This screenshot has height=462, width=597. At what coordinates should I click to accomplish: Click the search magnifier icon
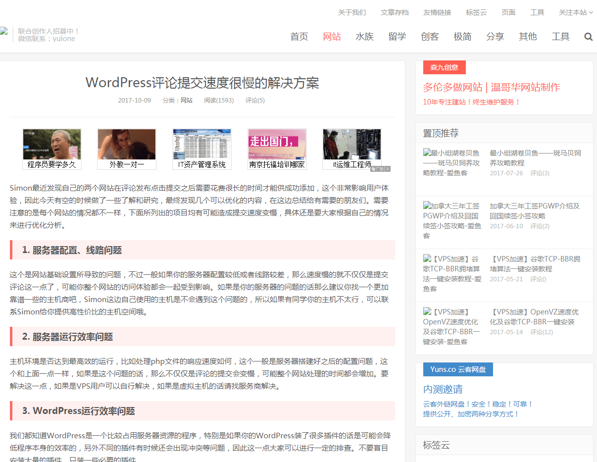click(x=588, y=37)
